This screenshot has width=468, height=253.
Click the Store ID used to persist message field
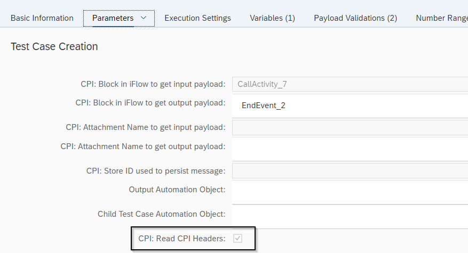(350, 171)
